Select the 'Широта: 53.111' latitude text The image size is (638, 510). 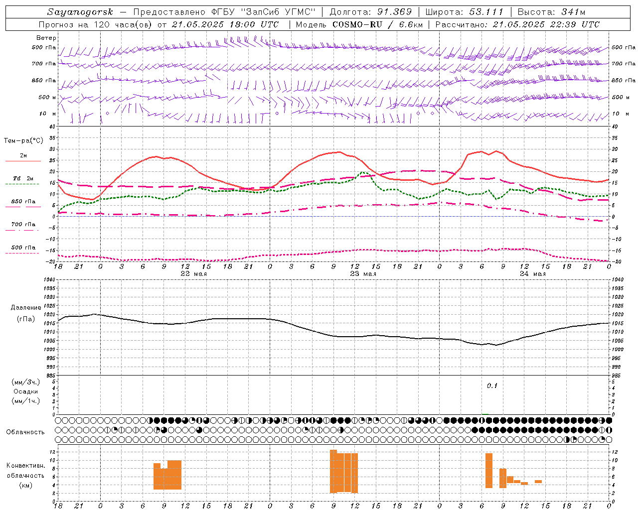pyautogui.click(x=464, y=12)
